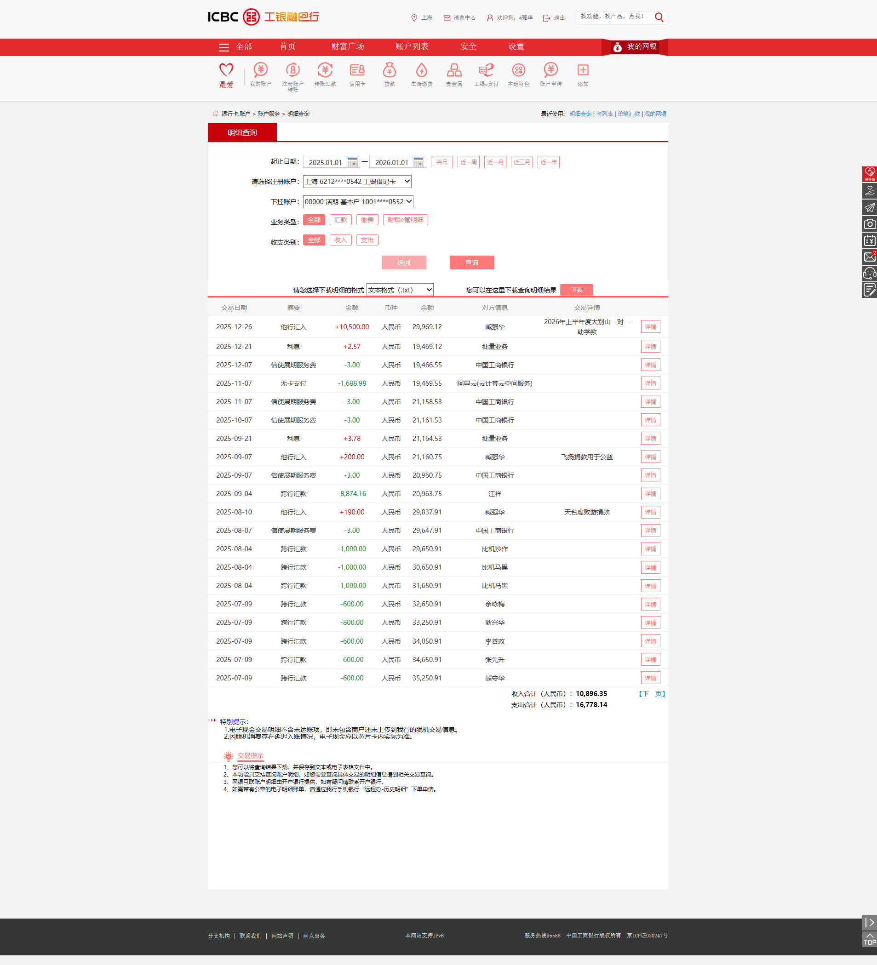
Task: Select the 生活缴费 bill payment icon
Action: click(421, 71)
